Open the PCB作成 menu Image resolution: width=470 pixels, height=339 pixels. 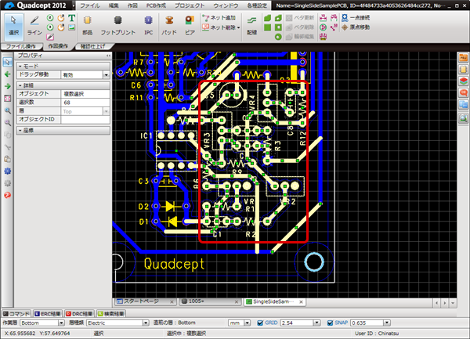point(156,5)
